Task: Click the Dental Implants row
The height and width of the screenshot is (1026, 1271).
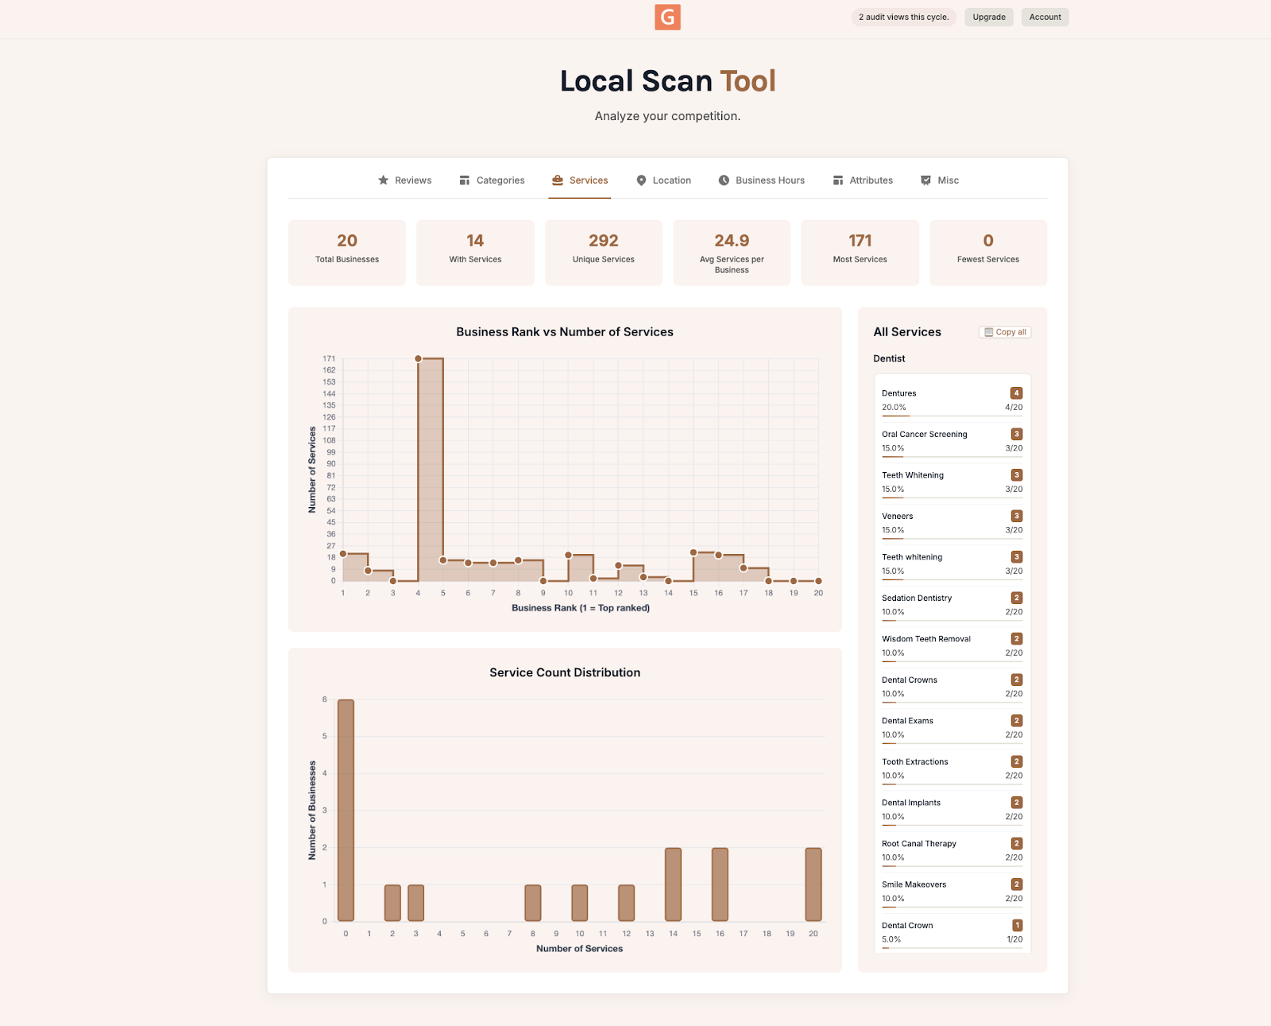Action: pyautogui.click(x=952, y=810)
